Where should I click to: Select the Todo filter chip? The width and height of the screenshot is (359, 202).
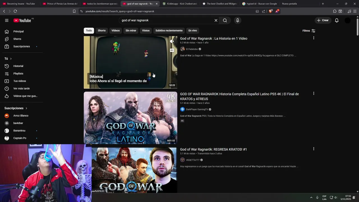(x=89, y=31)
